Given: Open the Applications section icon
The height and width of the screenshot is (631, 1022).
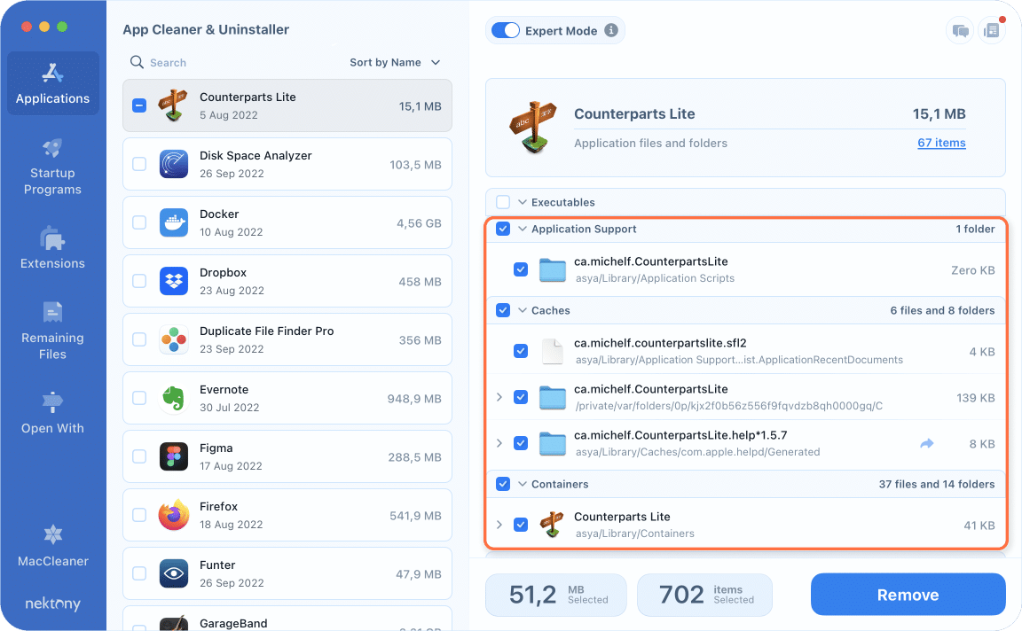Looking at the screenshot, I should [53, 73].
